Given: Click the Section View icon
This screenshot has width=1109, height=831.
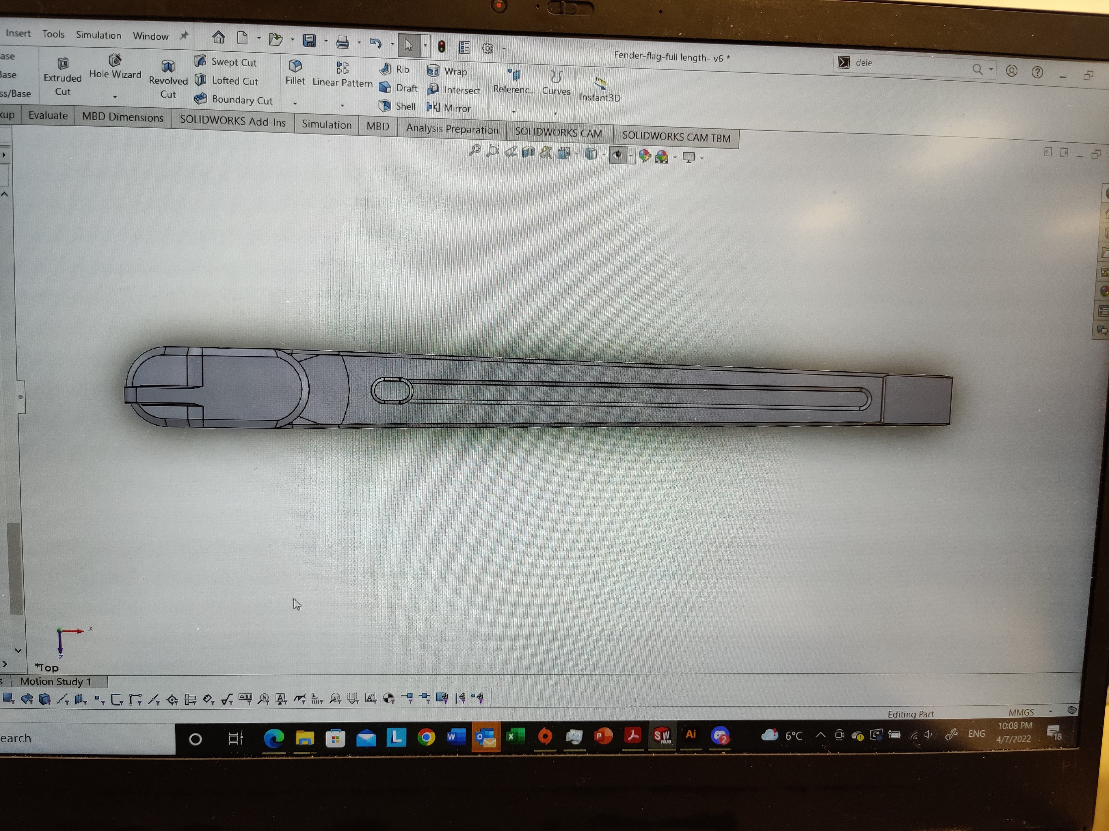Looking at the screenshot, I should coord(528,152).
